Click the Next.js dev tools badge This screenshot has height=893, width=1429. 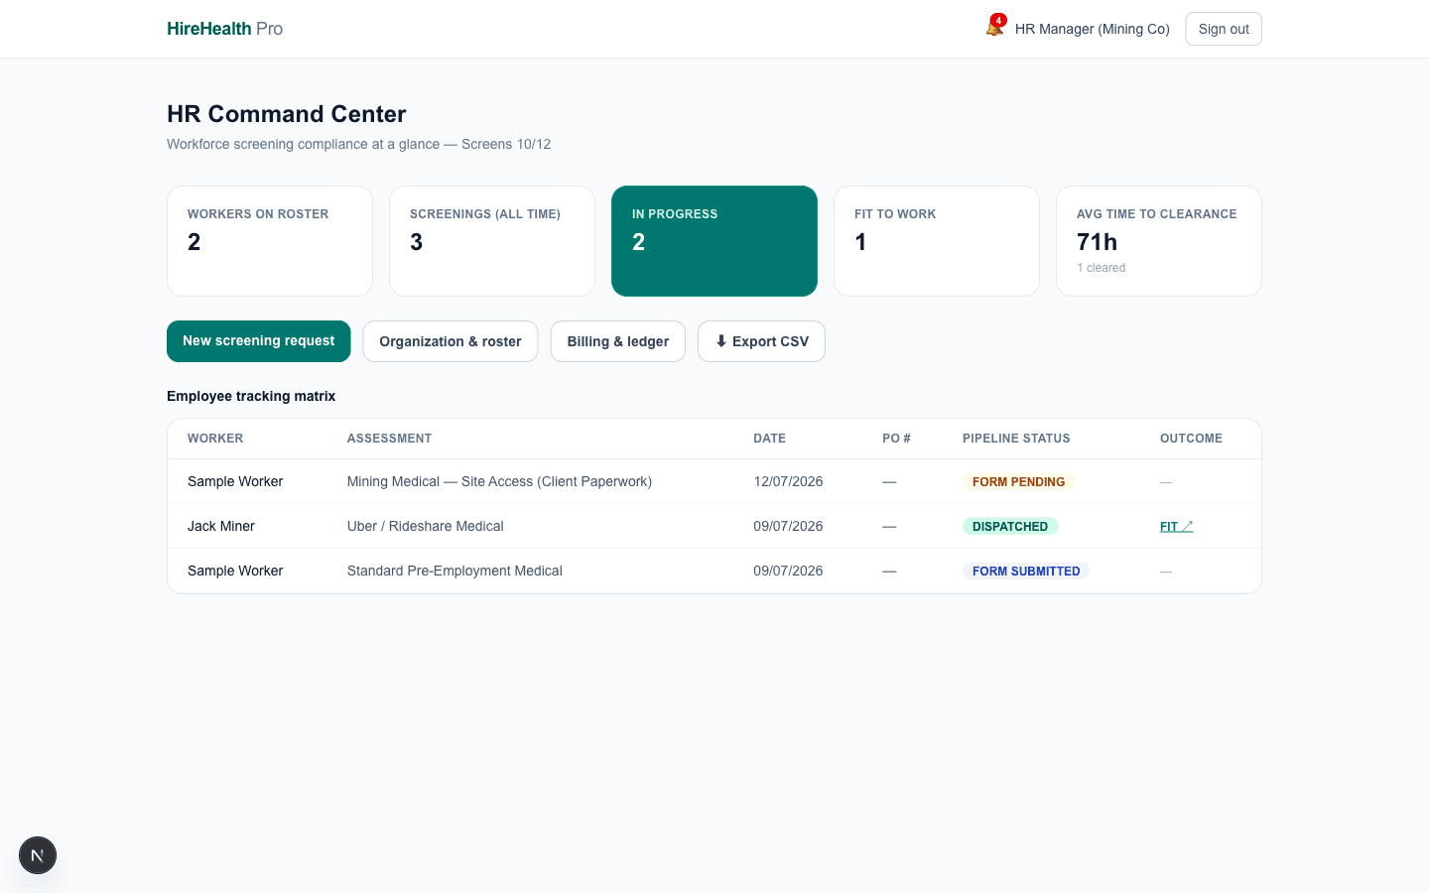pyautogui.click(x=38, y=855)
